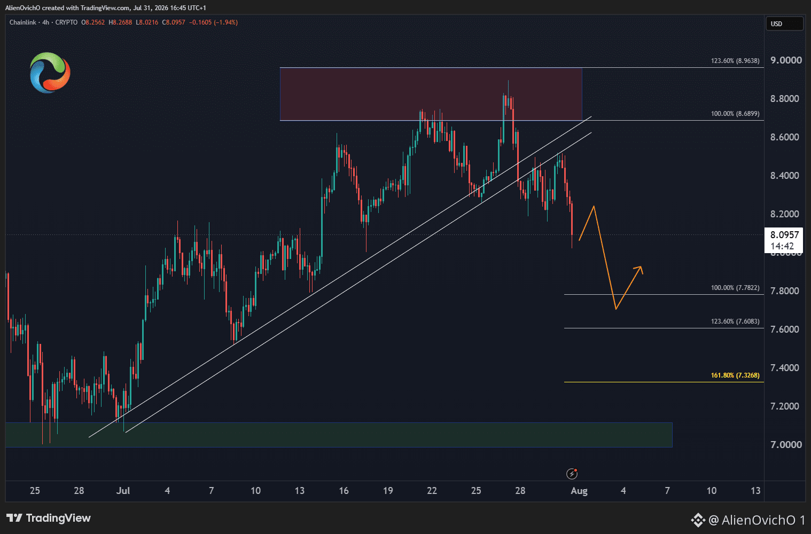Image resolution: width=811 pixels, height=534 pixels.
Task: Select the 100.00% (8.6899) Fibonacci label
Action: pos(735,114)
